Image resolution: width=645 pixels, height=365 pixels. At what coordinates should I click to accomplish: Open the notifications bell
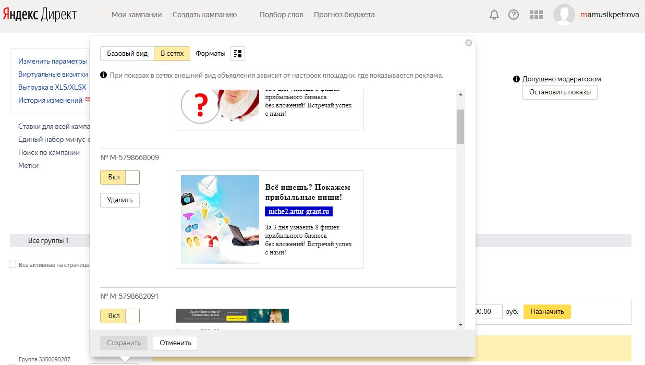494,15
